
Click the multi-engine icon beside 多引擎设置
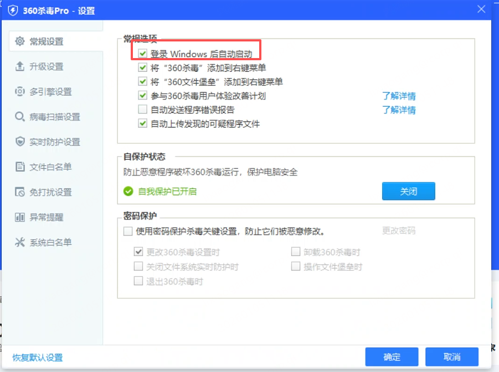point(20,92)
